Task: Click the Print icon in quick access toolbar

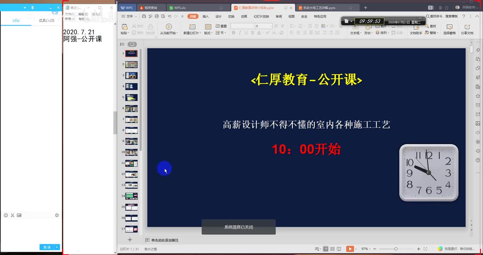Action: coord(157,17)
